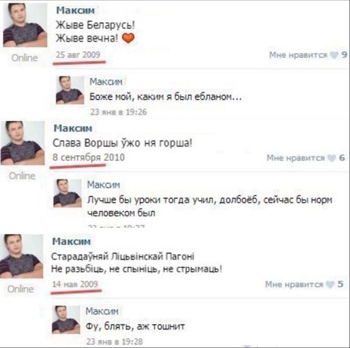Open the 14 мая 2009 post date
The image size is (350, 348).
pyautogui.click(x=75, y=284)
